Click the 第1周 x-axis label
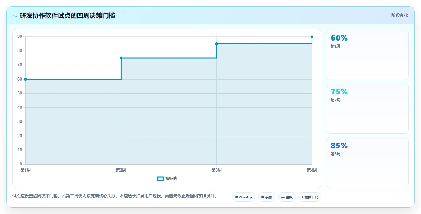421x214 pixels. click(25, 170)
